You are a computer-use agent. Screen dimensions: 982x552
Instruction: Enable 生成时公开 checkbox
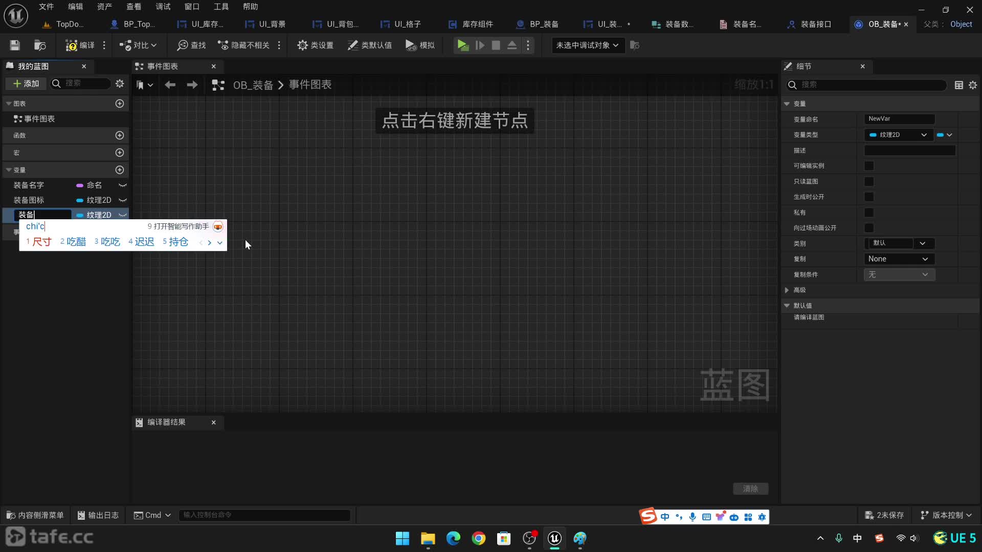pyautogui.click(x=869, y=197)
